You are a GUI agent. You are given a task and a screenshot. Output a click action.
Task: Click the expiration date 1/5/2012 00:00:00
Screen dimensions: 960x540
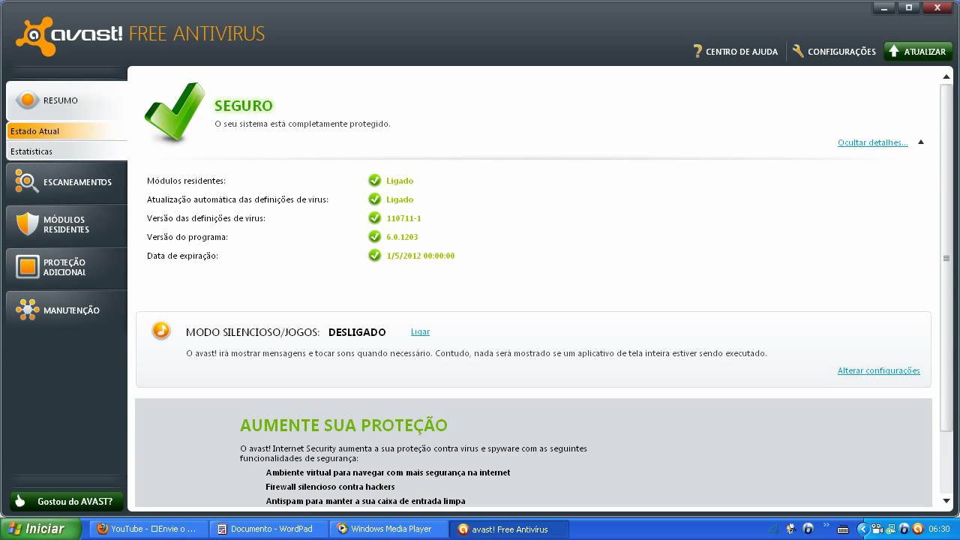click(x=421, y=256)
